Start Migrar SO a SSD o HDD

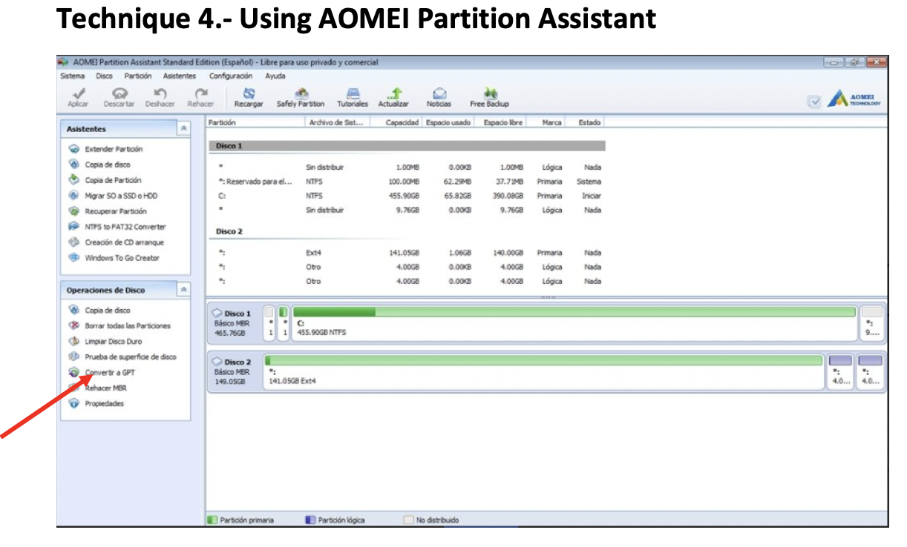(x=121, y=196)
